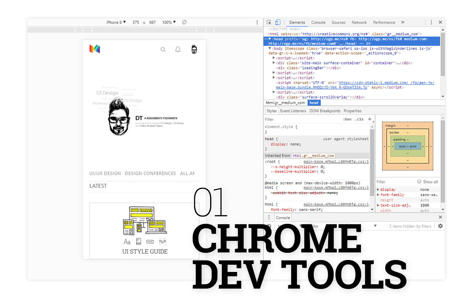Select the '<!DOCTYPE html>' line

point(284,29)
